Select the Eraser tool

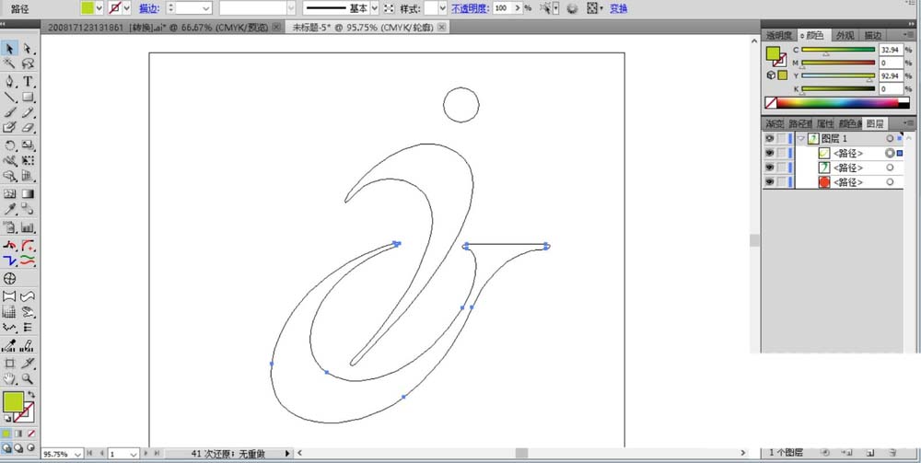(27, 127)
